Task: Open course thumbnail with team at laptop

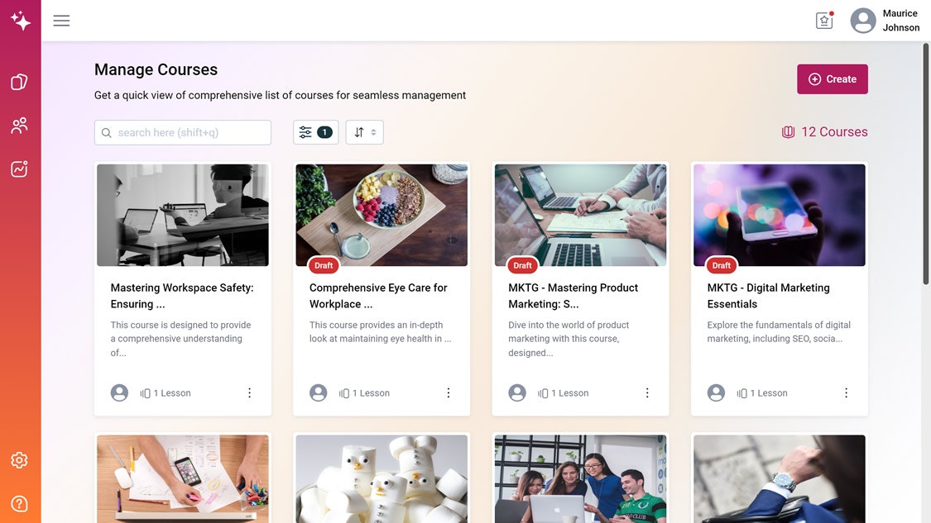Action: click(x=580, y=478)
